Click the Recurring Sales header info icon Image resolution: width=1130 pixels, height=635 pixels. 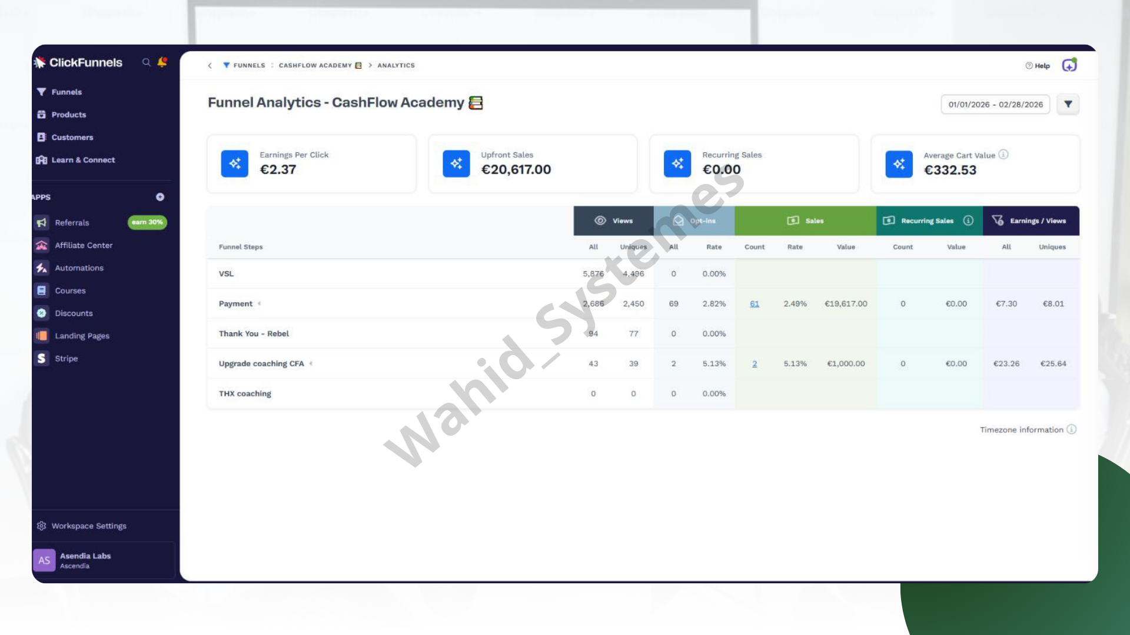tap(968, 220)
